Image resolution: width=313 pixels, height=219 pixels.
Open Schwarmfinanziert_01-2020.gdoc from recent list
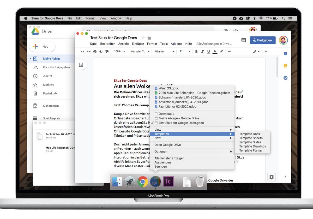point(192,98)
